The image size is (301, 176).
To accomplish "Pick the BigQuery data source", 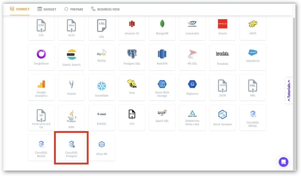I will point(192,88).
